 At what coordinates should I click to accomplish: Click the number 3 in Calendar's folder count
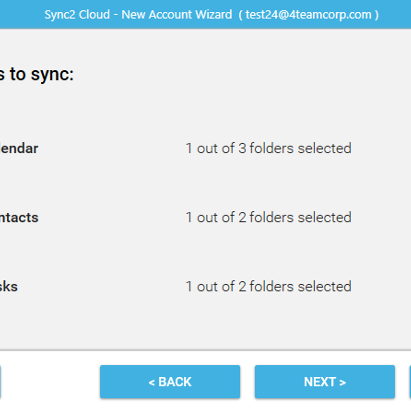[x=242, y=148]
